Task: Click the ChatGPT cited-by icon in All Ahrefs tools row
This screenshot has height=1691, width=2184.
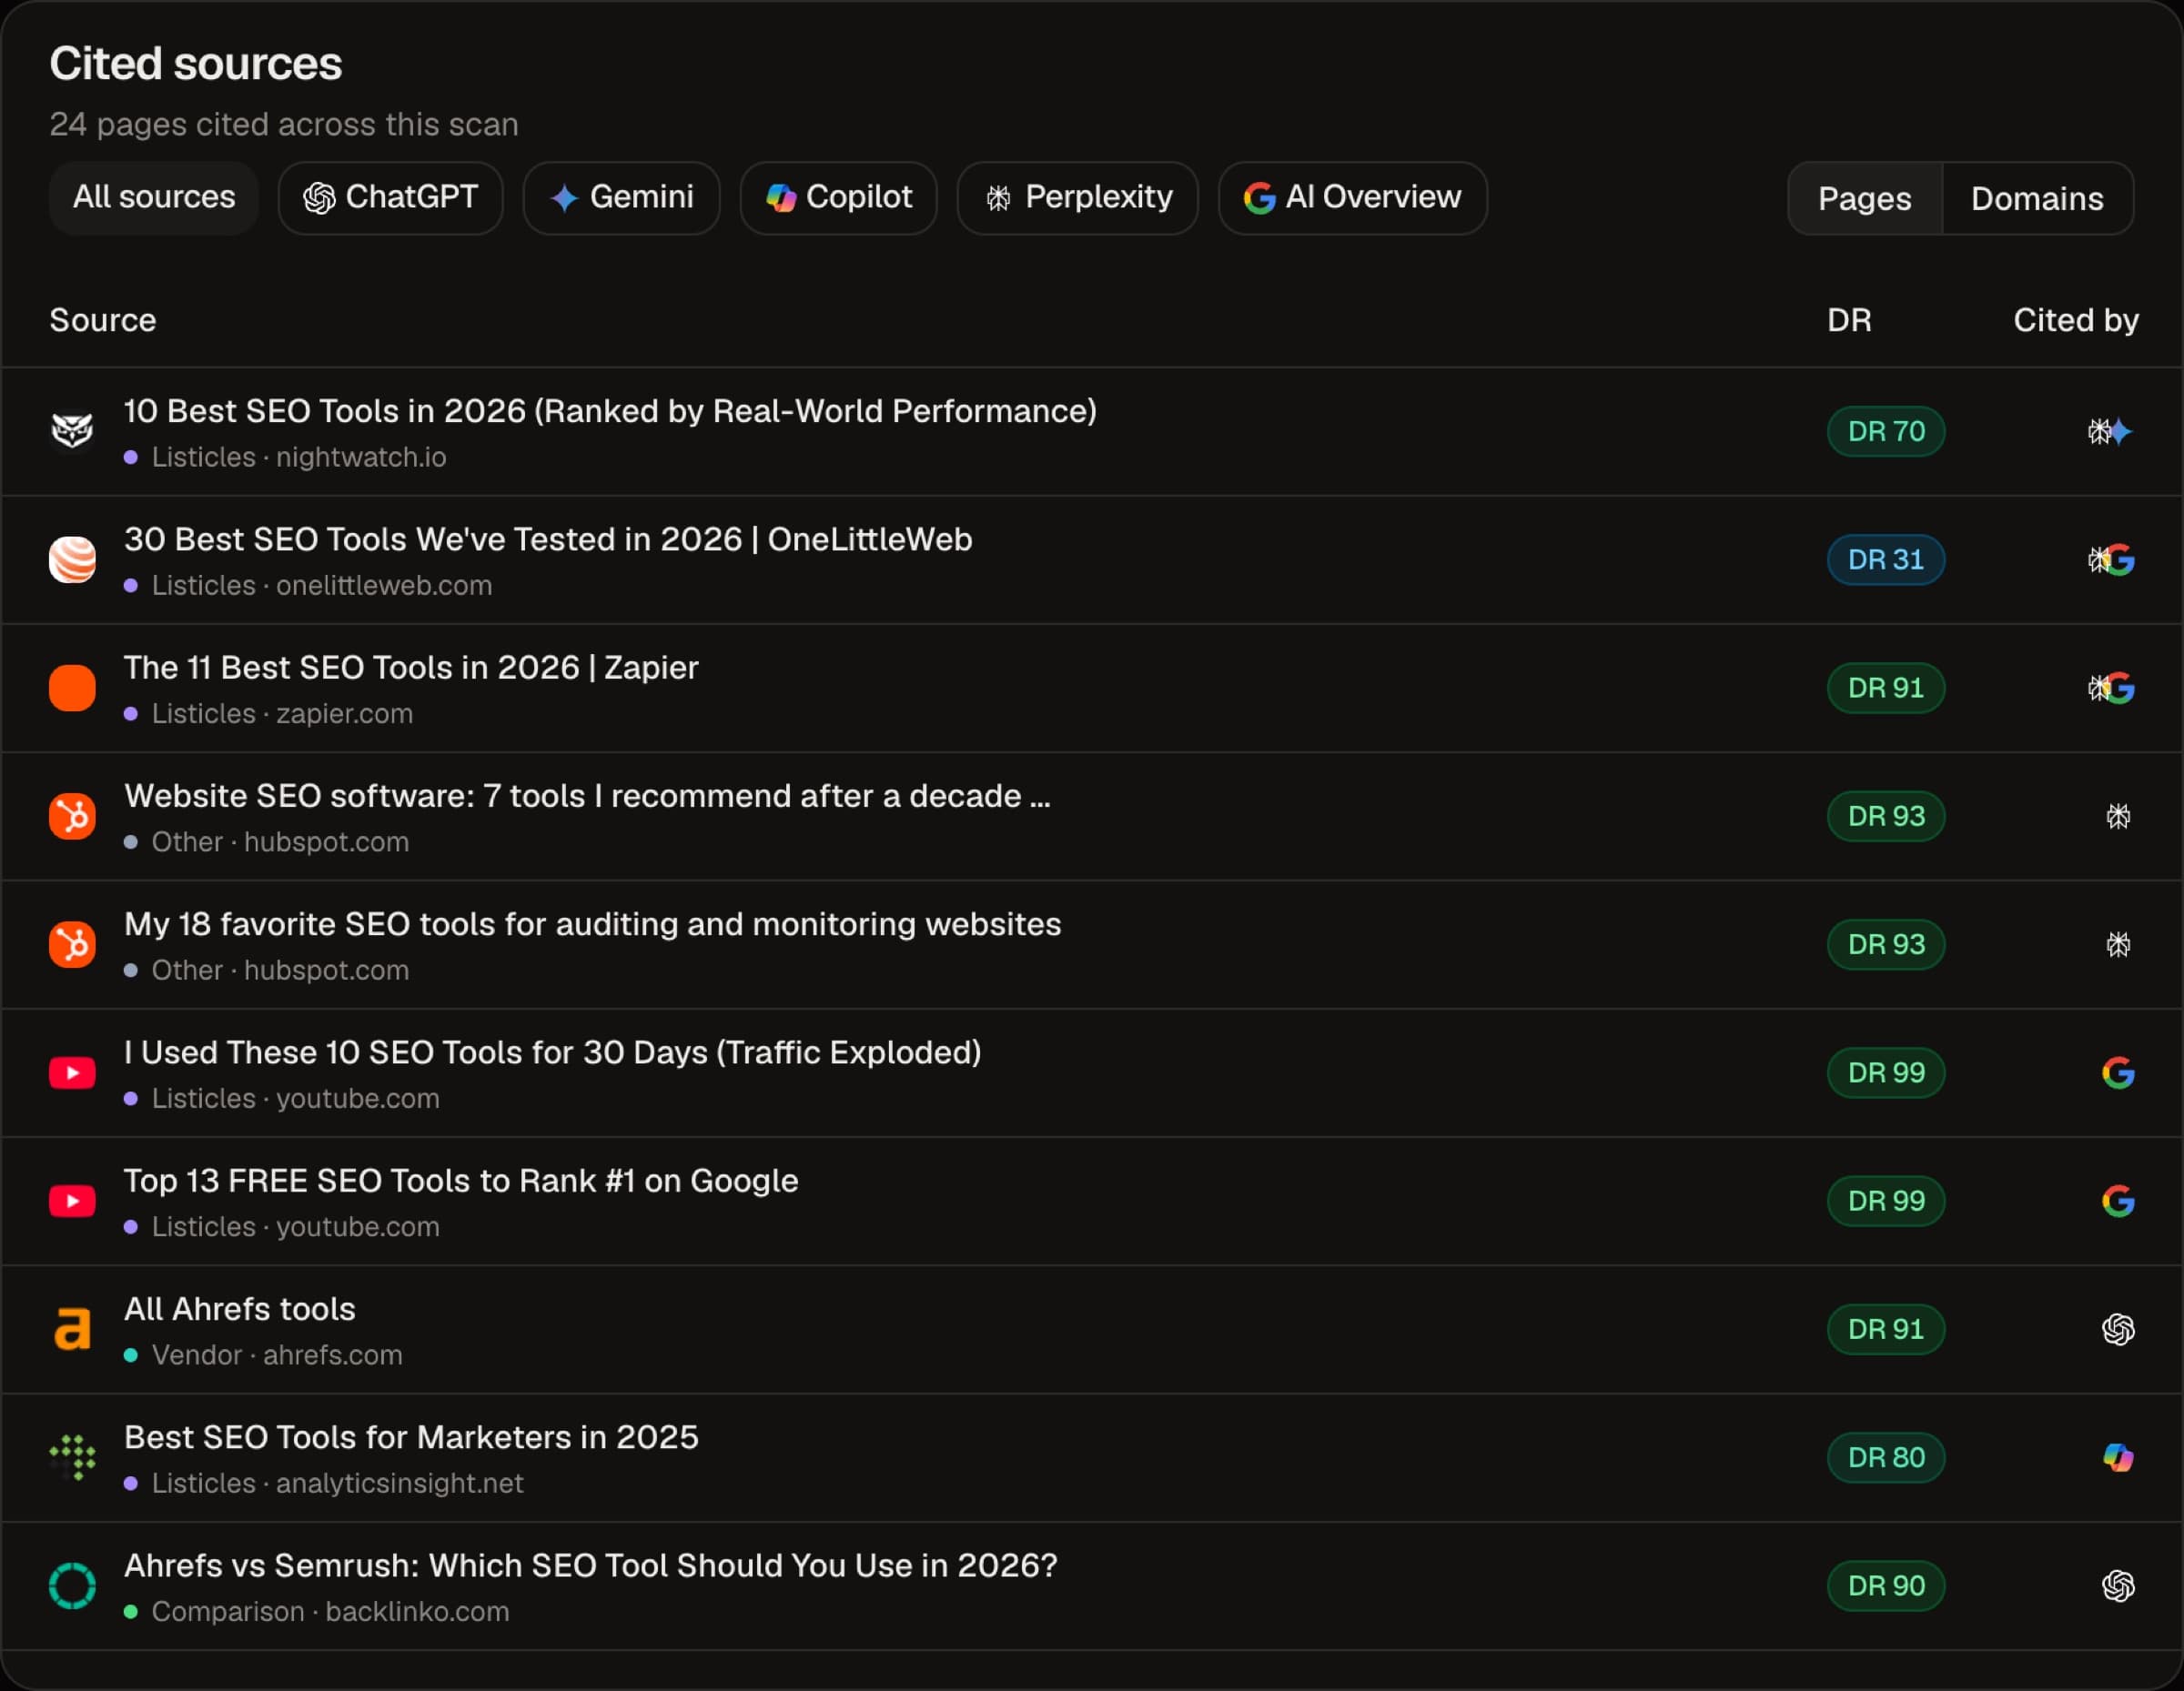Action: (2118, 1329)
